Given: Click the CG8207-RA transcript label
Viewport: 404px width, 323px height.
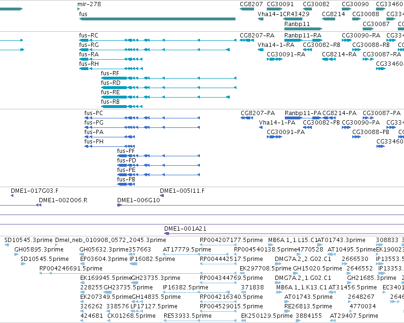Looking at the screenshot, I should (x=257, y=35).
